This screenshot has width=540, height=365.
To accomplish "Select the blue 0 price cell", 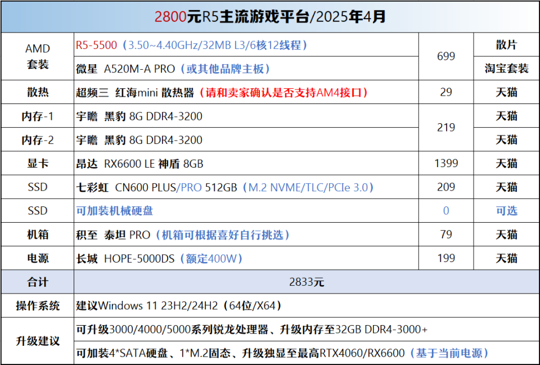I will pyautogui.click(x=446, y=211).
